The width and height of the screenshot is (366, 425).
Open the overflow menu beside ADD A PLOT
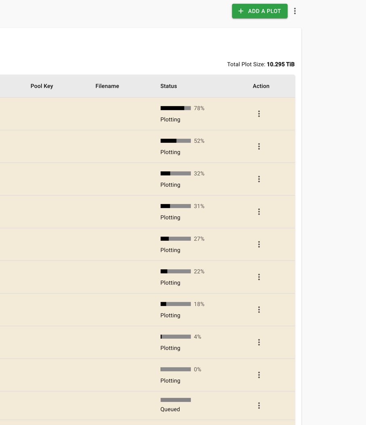tap(295, 11)
